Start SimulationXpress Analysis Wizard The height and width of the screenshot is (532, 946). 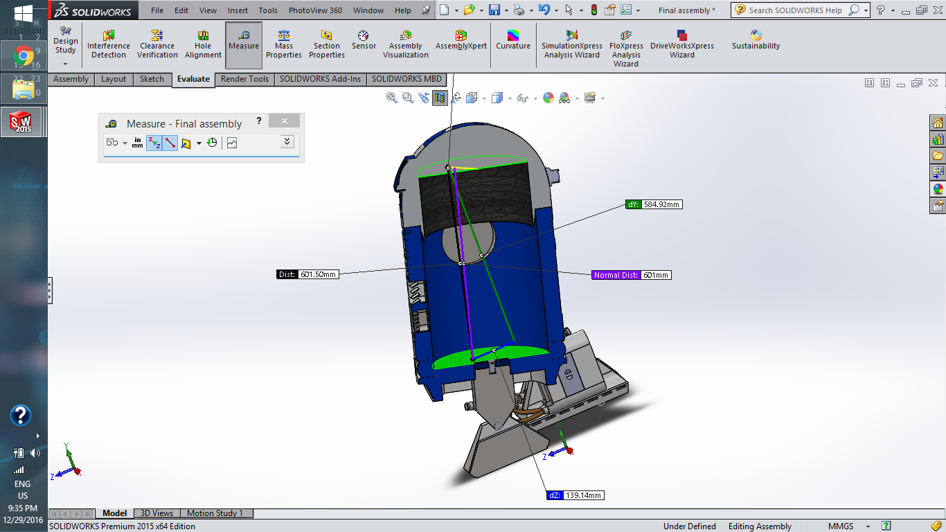tap(572, 45)
